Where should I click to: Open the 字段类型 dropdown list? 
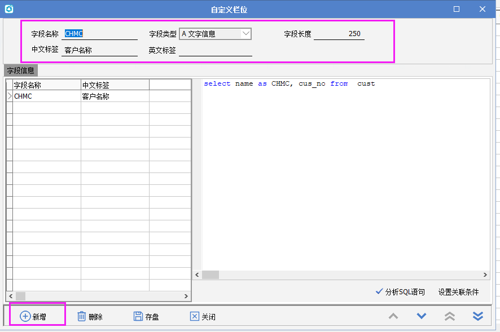click(x=245, y=34)
